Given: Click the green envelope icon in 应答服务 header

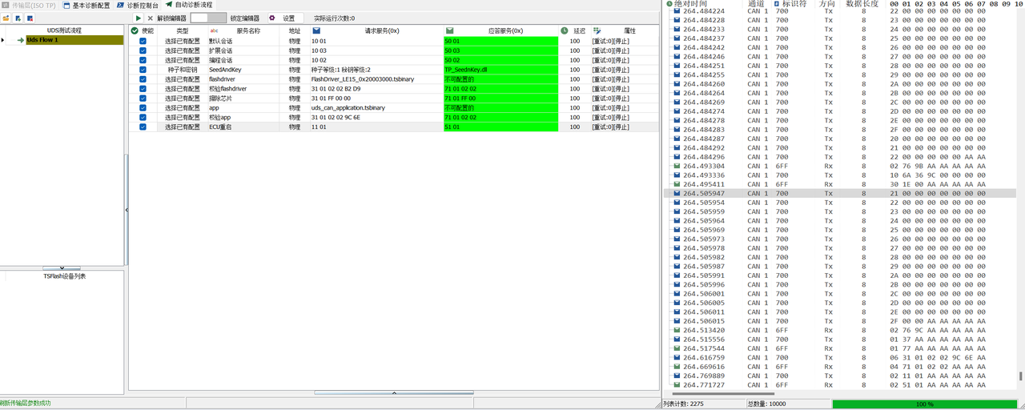Looking at the screenshot, I should pyautogui.click(x=449, y=30).
